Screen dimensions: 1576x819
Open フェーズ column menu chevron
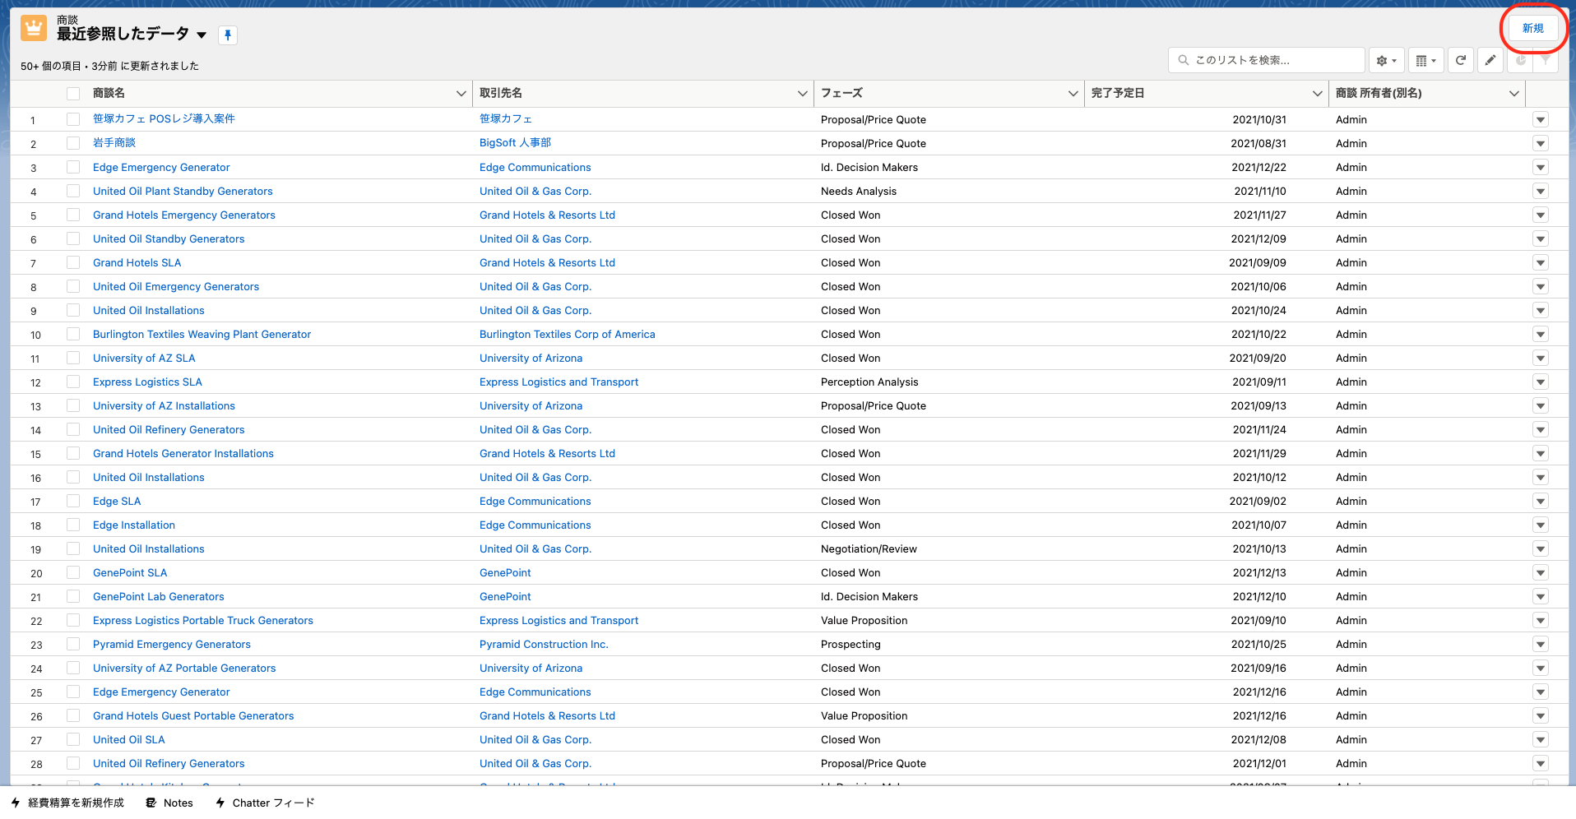[1073, 94]
